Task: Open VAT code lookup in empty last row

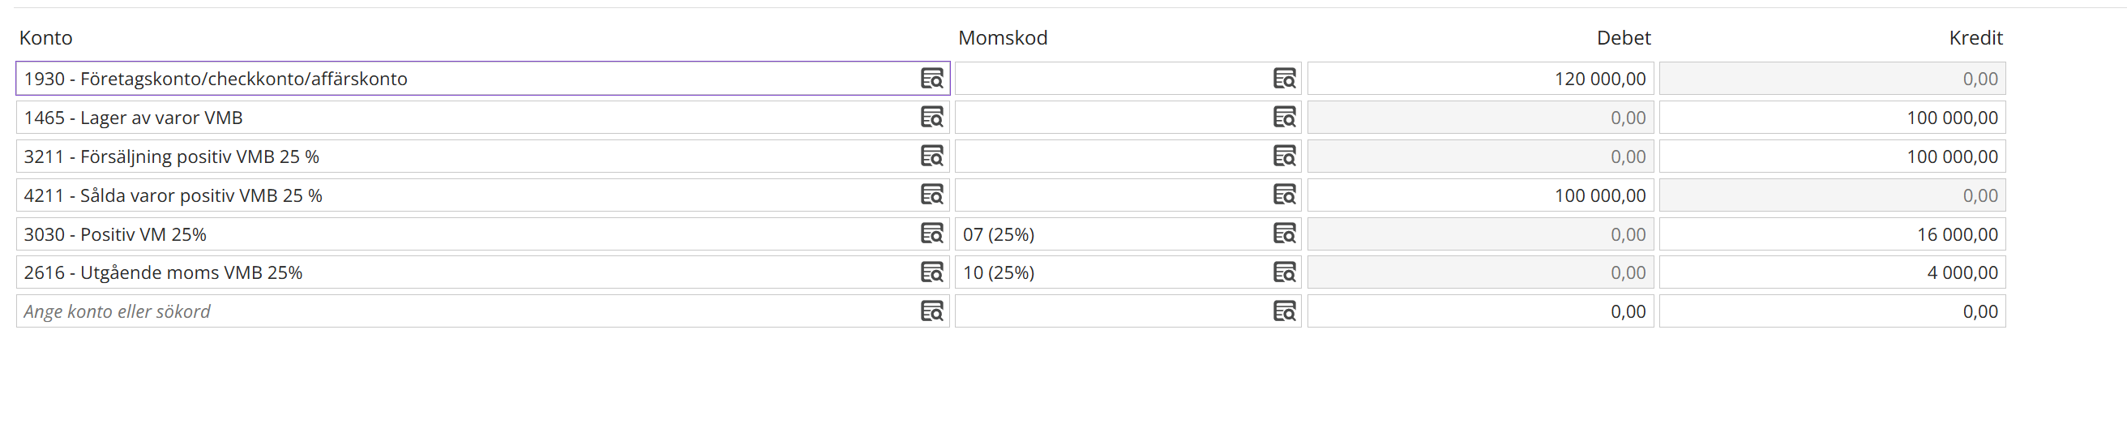Action: [x=1284, y=311]
